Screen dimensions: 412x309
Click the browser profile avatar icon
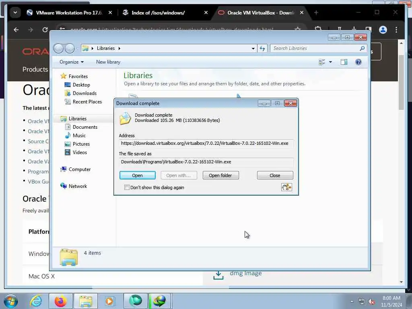(383, 30)
